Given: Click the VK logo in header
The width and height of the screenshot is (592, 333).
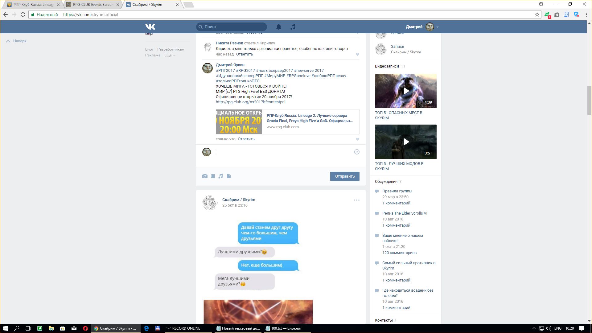Looking at the screenshot, I should pyautogui.click(x=150, y=27).
